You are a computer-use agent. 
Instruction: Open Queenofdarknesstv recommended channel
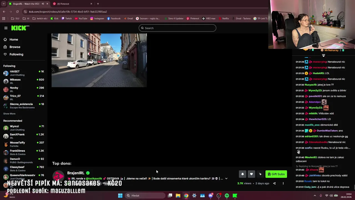[x=24, y=177]
